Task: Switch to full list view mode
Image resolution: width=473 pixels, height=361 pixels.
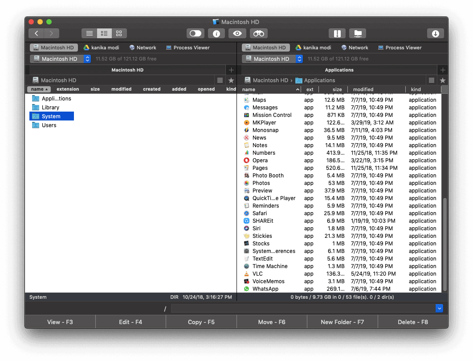Action: coord(89,33)
